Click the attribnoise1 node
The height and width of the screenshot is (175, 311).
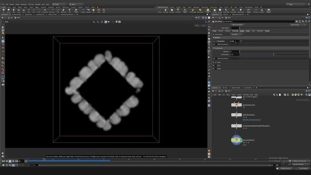pos(237,115)
